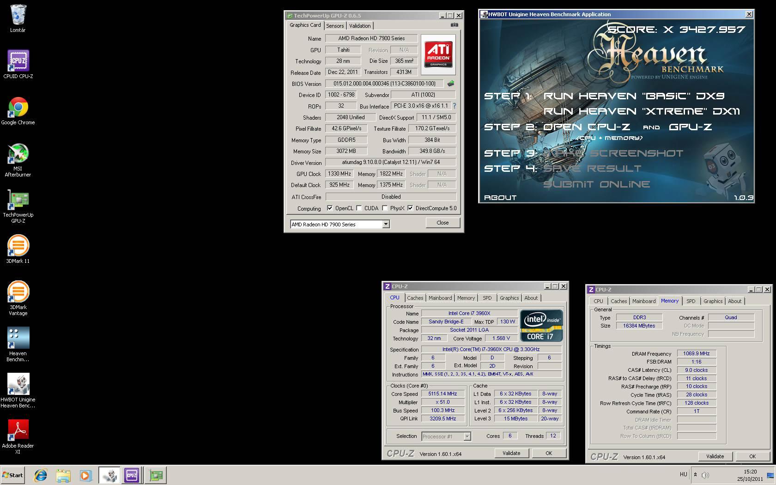Viewport: 776px width, 485px height.
Task: Click the GPU Clock 1330 MHz field
Action: tap(339, 174)
